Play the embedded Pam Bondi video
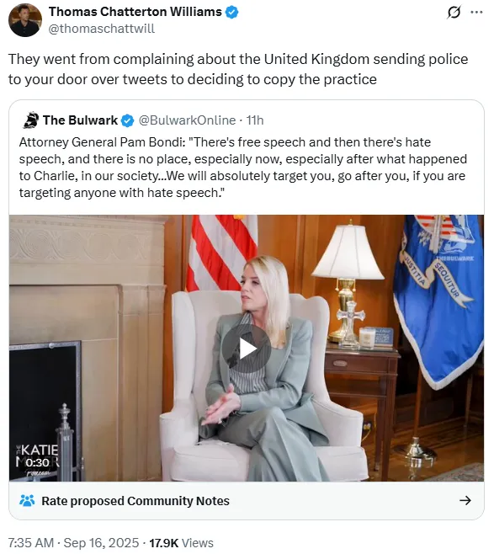The height and width of the screenshot is (554, 494). click(247, 349)
